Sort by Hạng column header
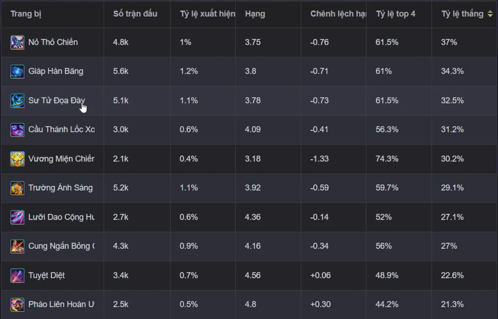498x319 pixels. tap(255, 14)
